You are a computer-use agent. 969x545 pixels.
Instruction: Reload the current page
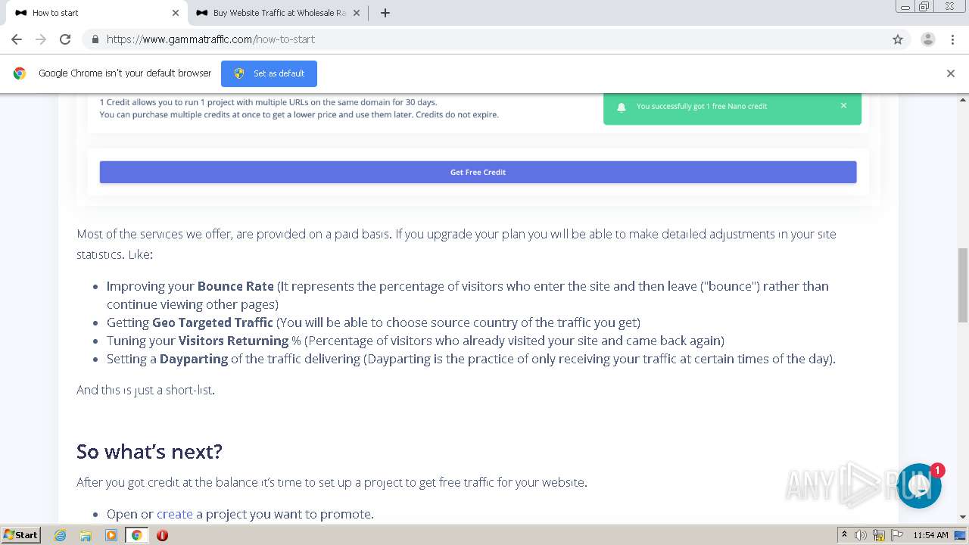[x=65, y=39]
